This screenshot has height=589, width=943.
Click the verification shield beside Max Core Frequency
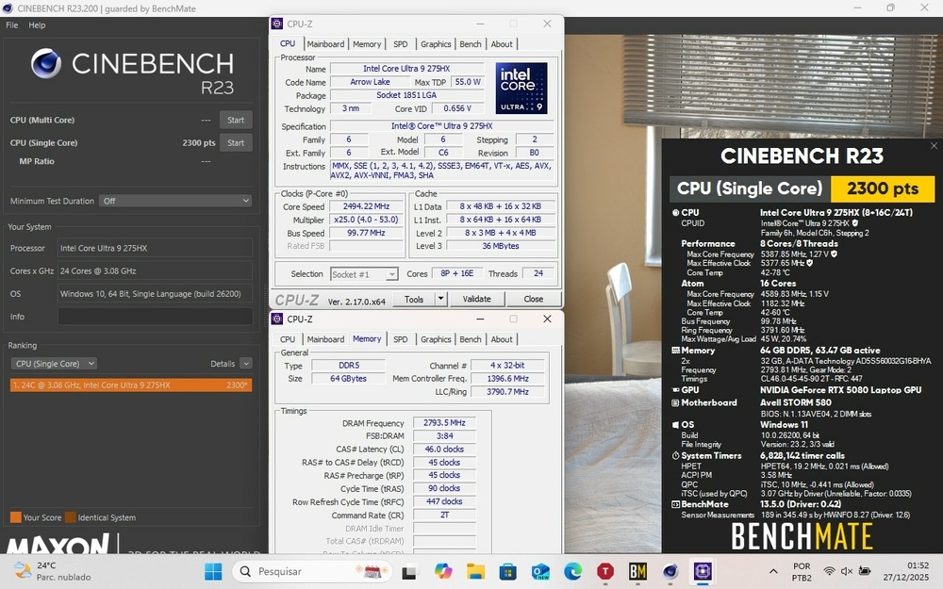tap(834, 254)
